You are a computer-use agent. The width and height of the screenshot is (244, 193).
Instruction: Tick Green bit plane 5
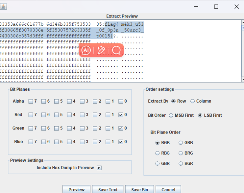click(x=56, y=128)
